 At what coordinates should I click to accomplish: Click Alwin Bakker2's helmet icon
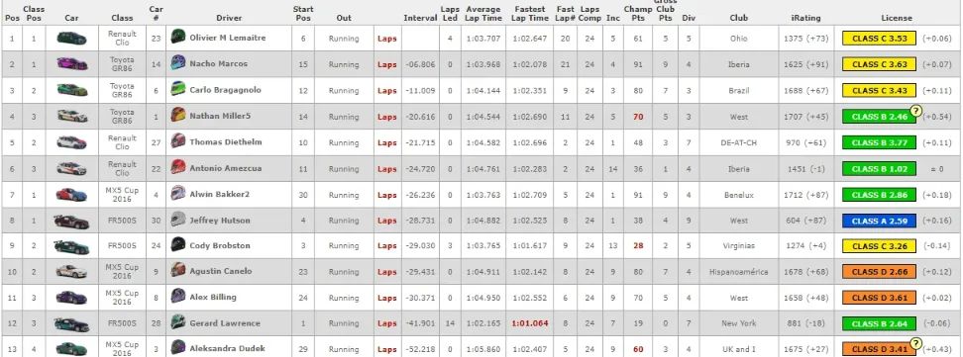178,193
